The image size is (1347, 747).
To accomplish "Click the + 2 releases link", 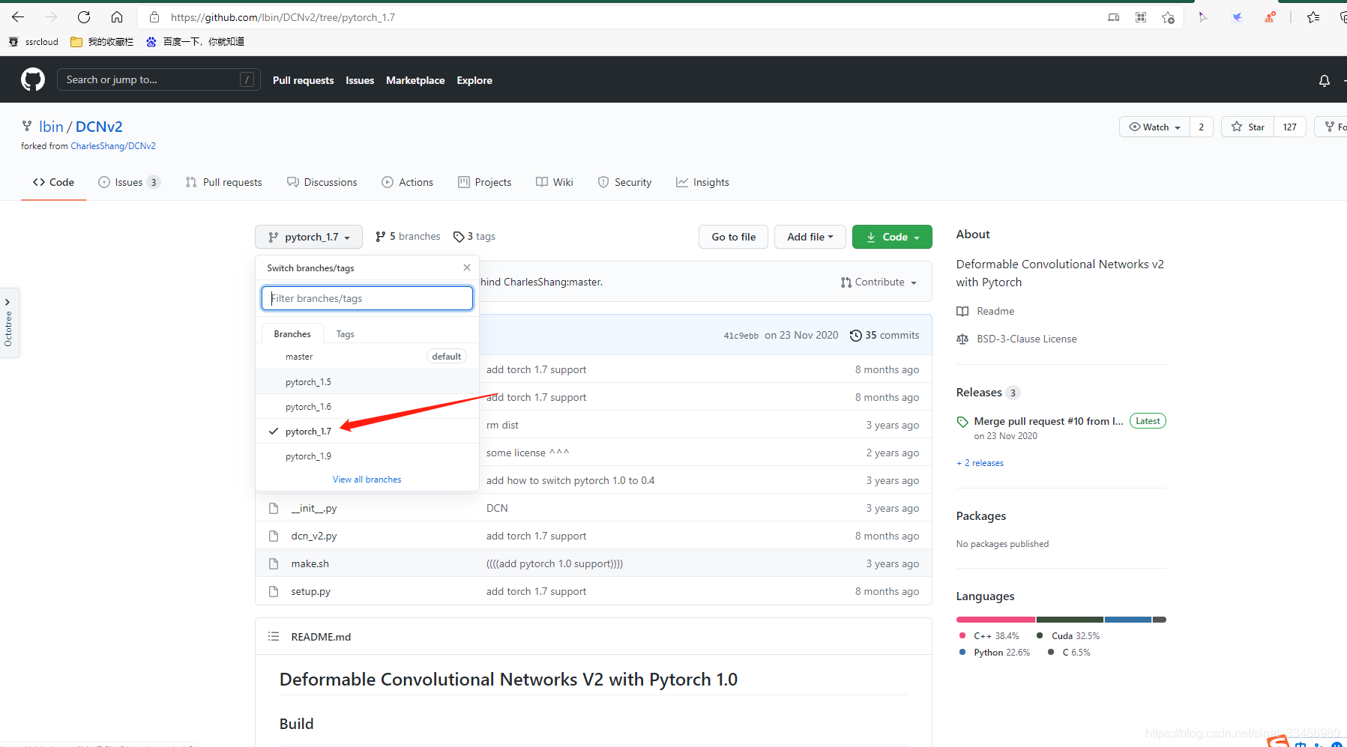I will coord(980,463).
